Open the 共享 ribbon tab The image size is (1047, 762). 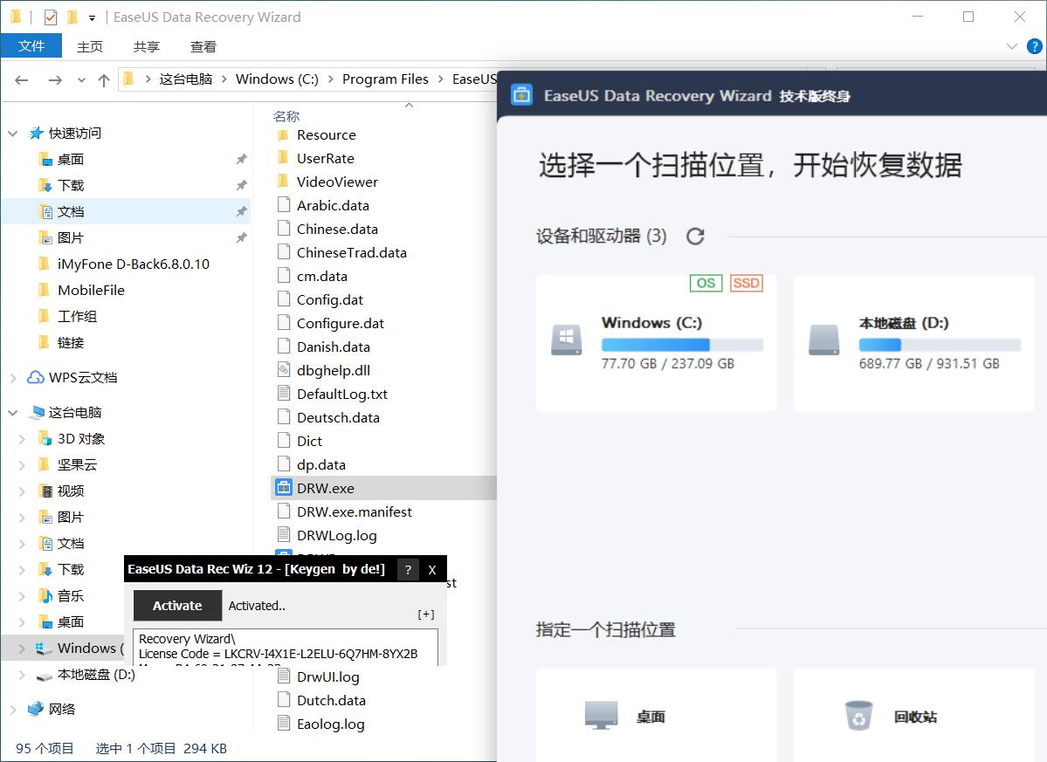pos(147,46)
